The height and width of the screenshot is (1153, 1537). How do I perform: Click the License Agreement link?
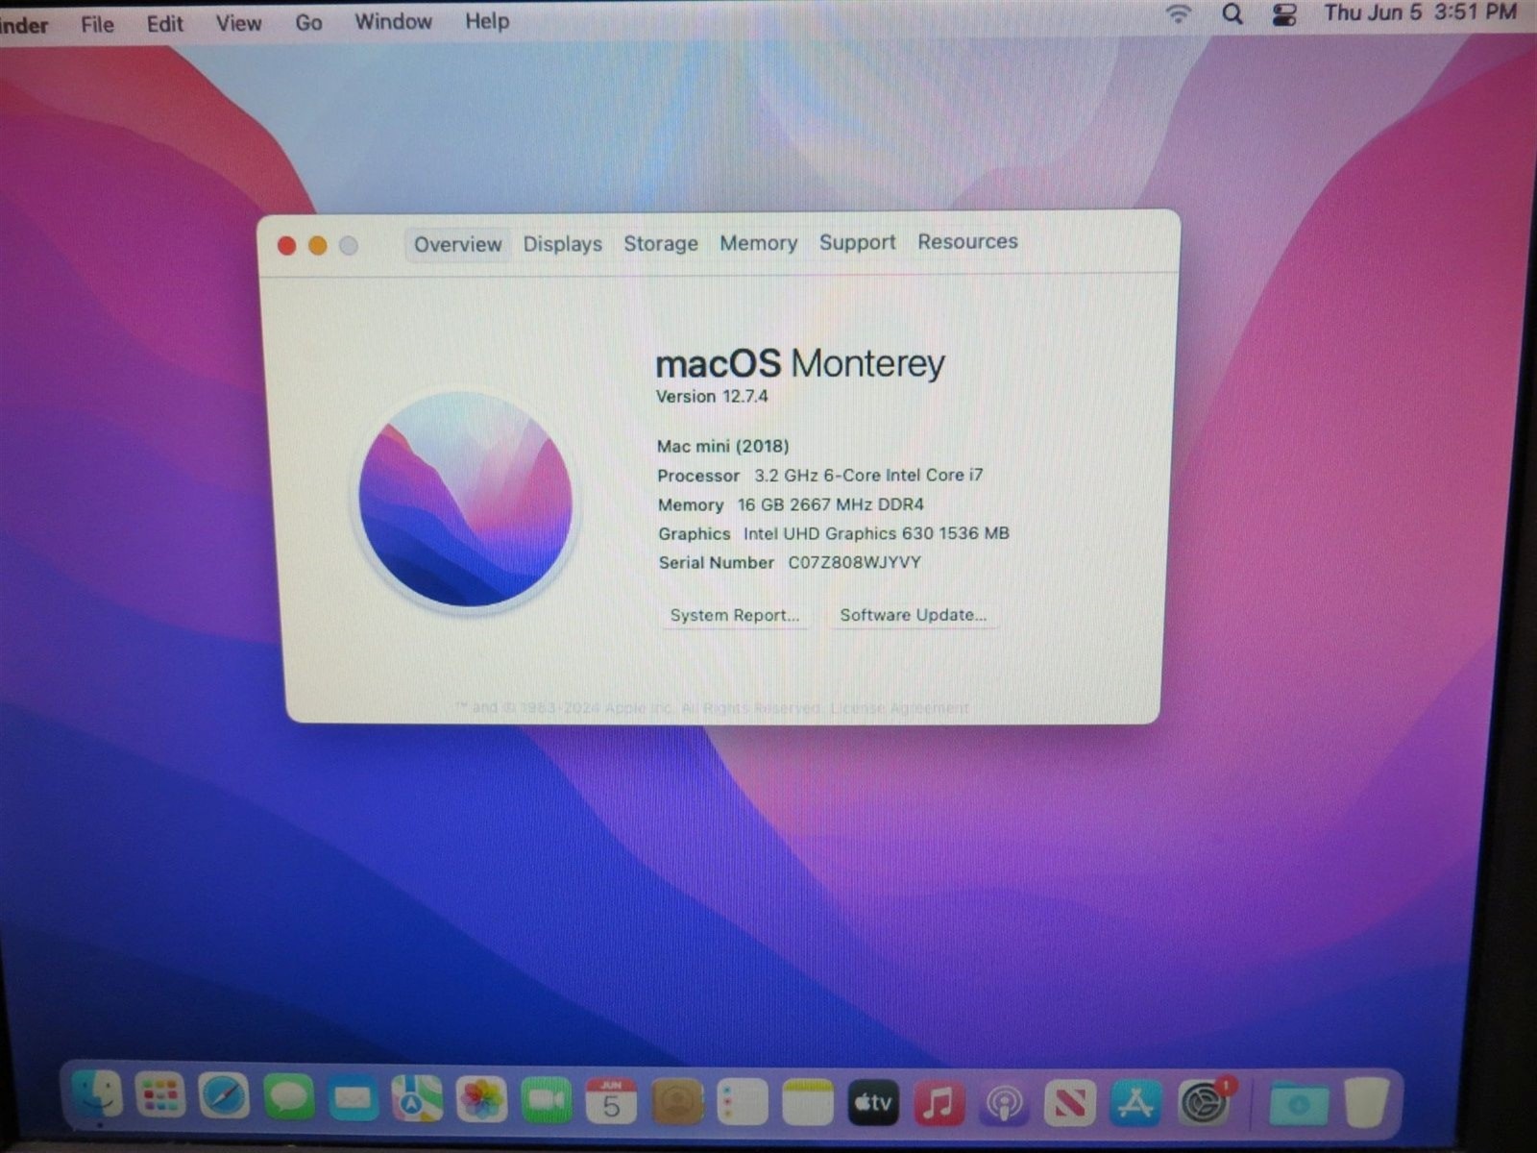click(899, 708)
